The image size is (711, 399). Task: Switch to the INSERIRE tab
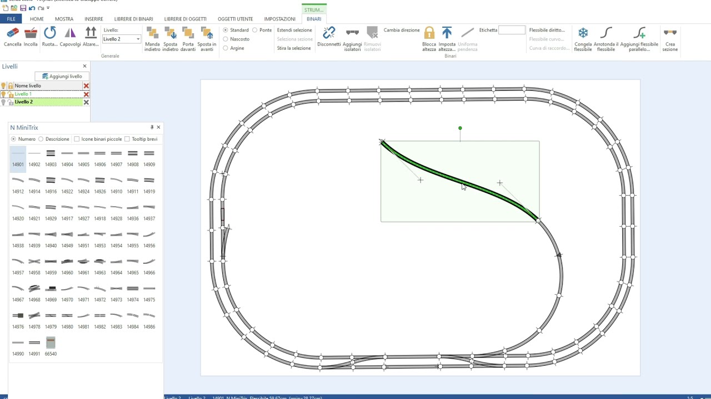pyautogui.click(x=94, y=19)
